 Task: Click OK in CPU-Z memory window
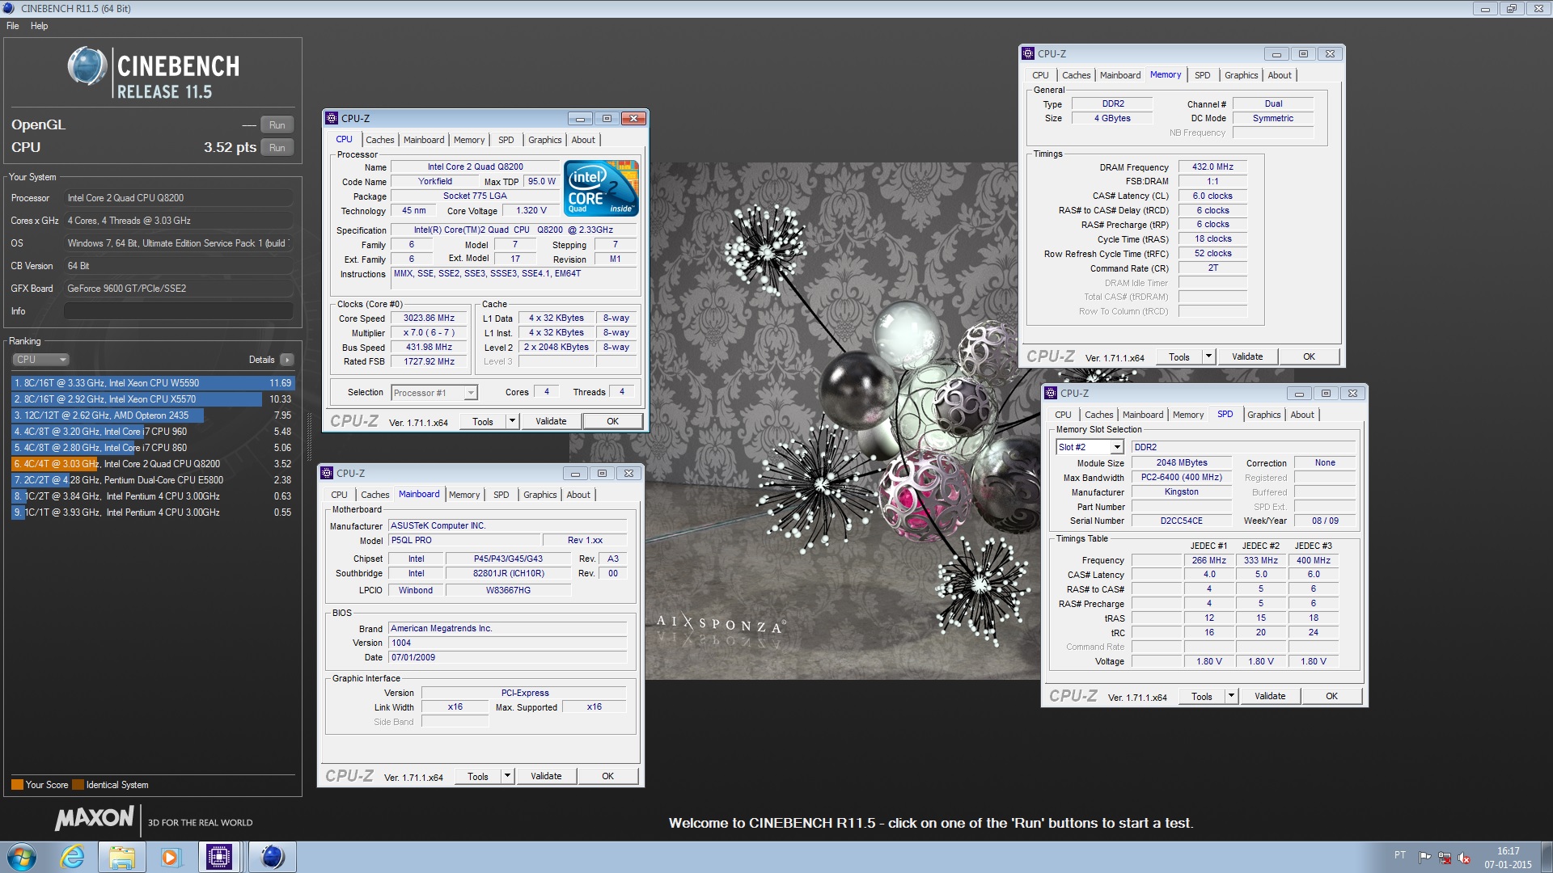coord(1309,356)
